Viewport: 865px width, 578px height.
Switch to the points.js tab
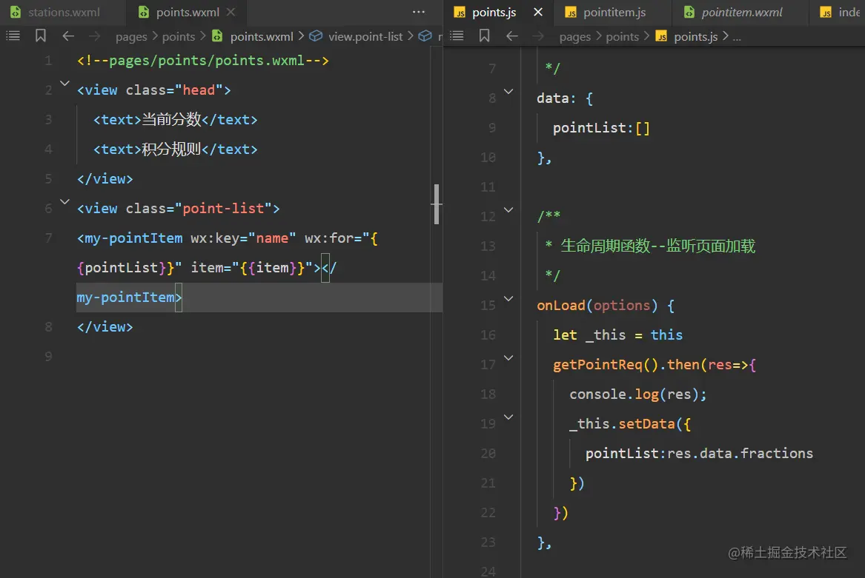point(494,12)
